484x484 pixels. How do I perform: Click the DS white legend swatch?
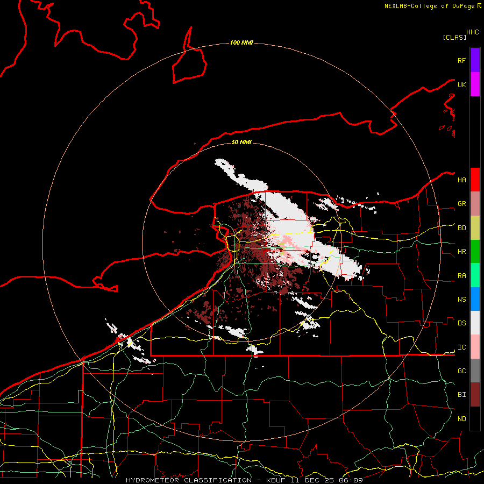[475, 323]
